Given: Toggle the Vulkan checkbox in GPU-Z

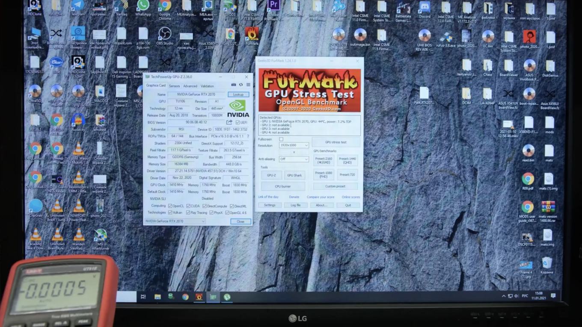Looking at the screenshot, I should 170,212.
